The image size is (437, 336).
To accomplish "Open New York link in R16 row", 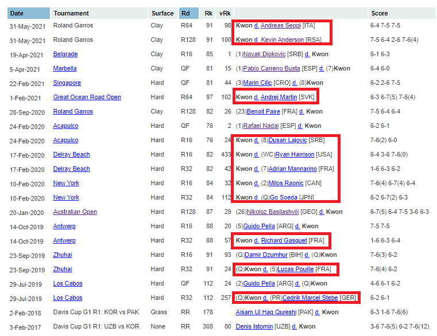I will pyautogui.click(x=67, y=183).
